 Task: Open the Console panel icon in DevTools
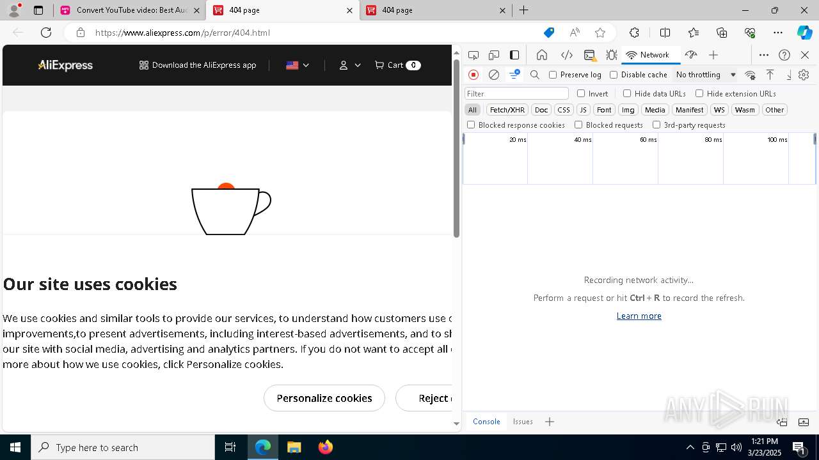point(589,55)
